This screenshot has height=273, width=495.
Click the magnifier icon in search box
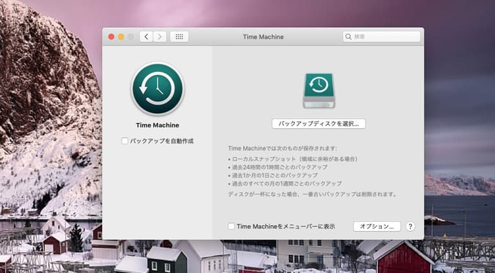[349, 37]
